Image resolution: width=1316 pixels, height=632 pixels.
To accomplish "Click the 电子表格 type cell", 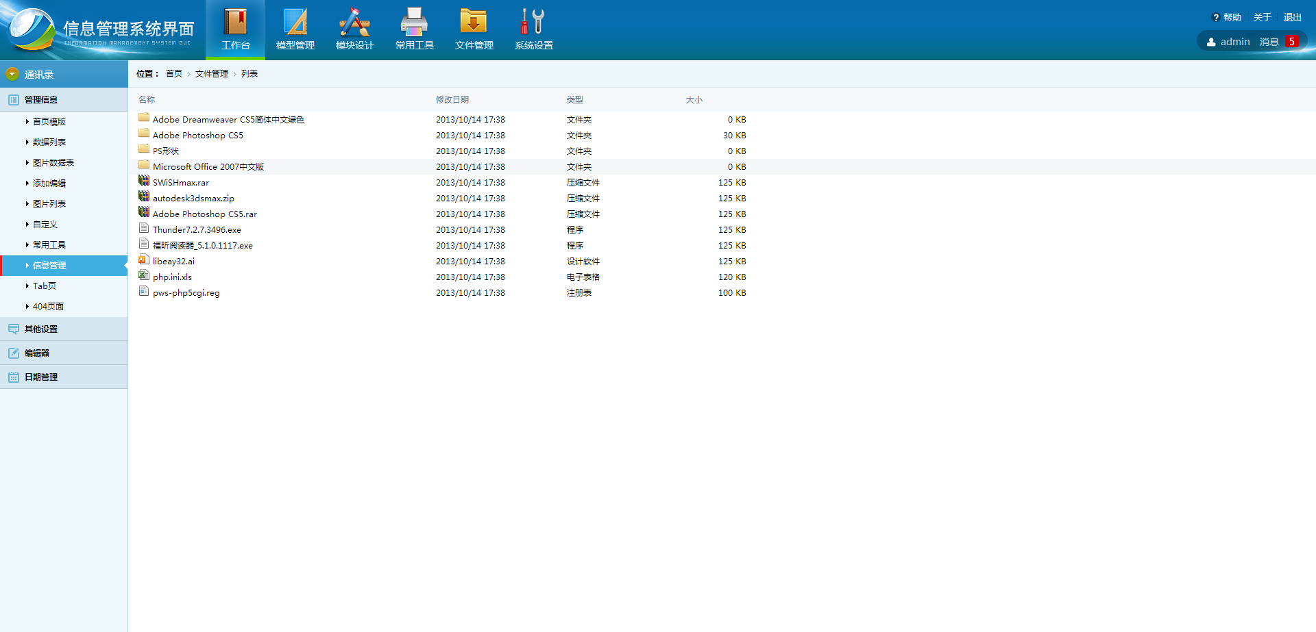I will pos(583,277).
